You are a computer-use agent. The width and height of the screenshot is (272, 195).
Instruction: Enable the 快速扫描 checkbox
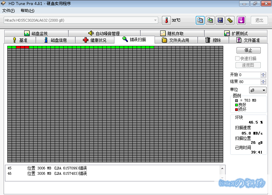[237, 58]
